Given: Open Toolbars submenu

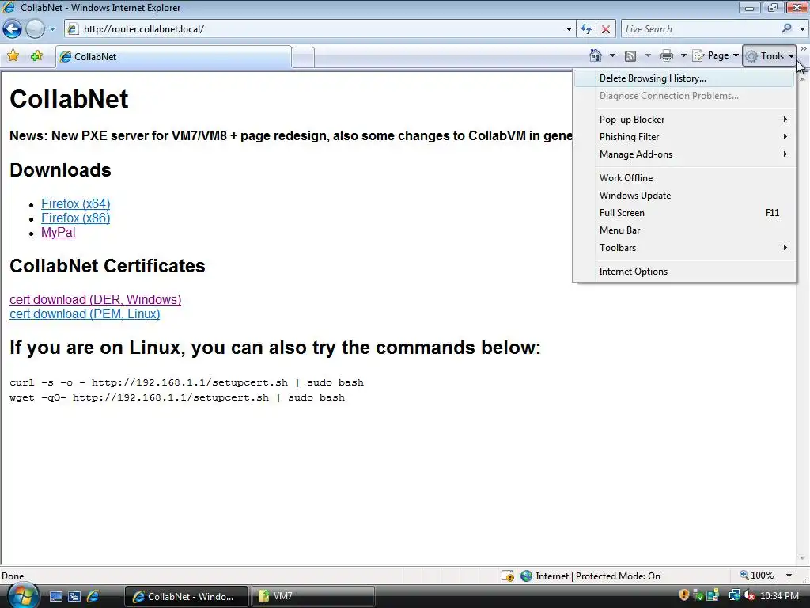Looking at the screenshot, I should coord(684,248).
